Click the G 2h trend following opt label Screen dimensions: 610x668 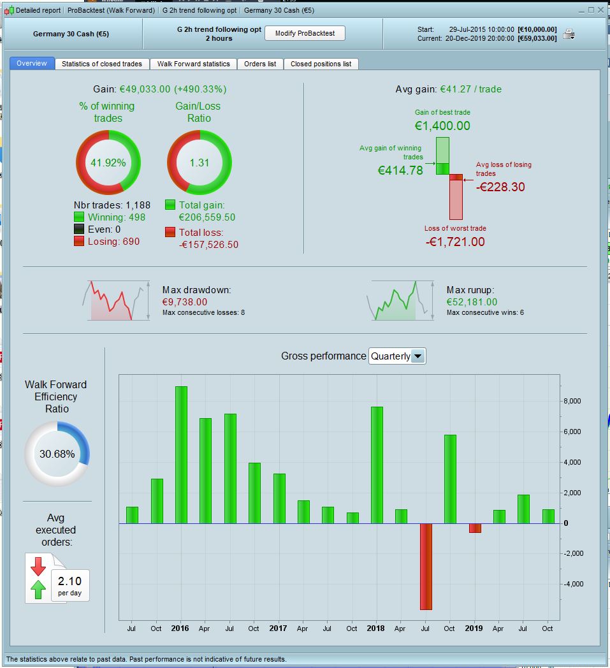click(x=219, y=29)
